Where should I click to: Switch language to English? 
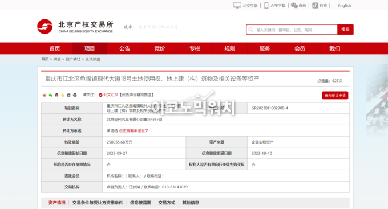(x=345, y=6)
